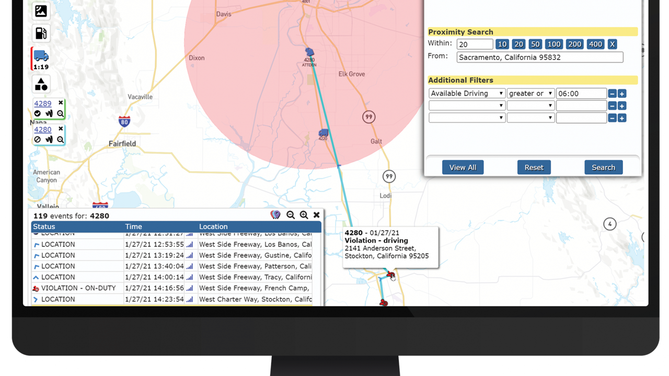Select the 12:53:55 Los Banos location event
Viewport: 669px width, 376px height.
tap(172, 244)
